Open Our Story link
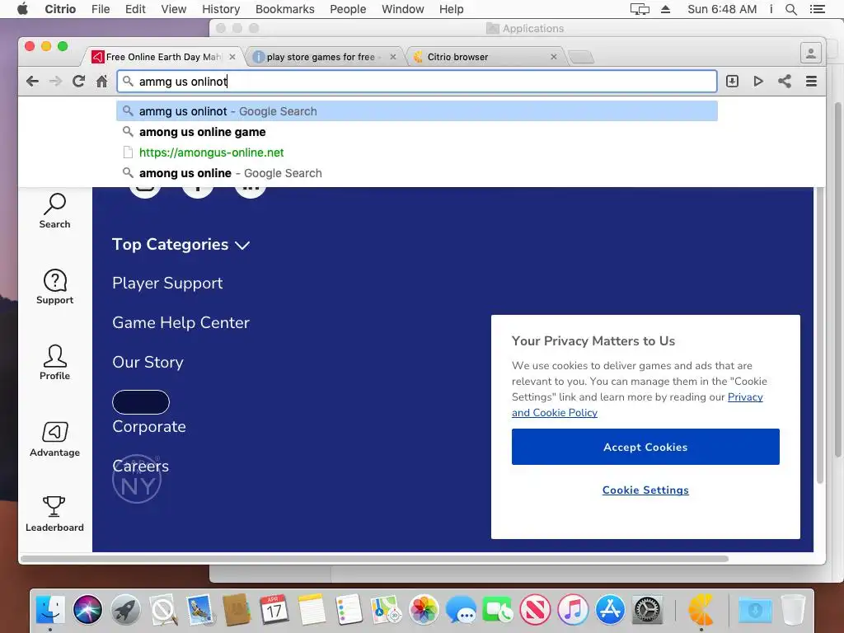 (148, 363)
